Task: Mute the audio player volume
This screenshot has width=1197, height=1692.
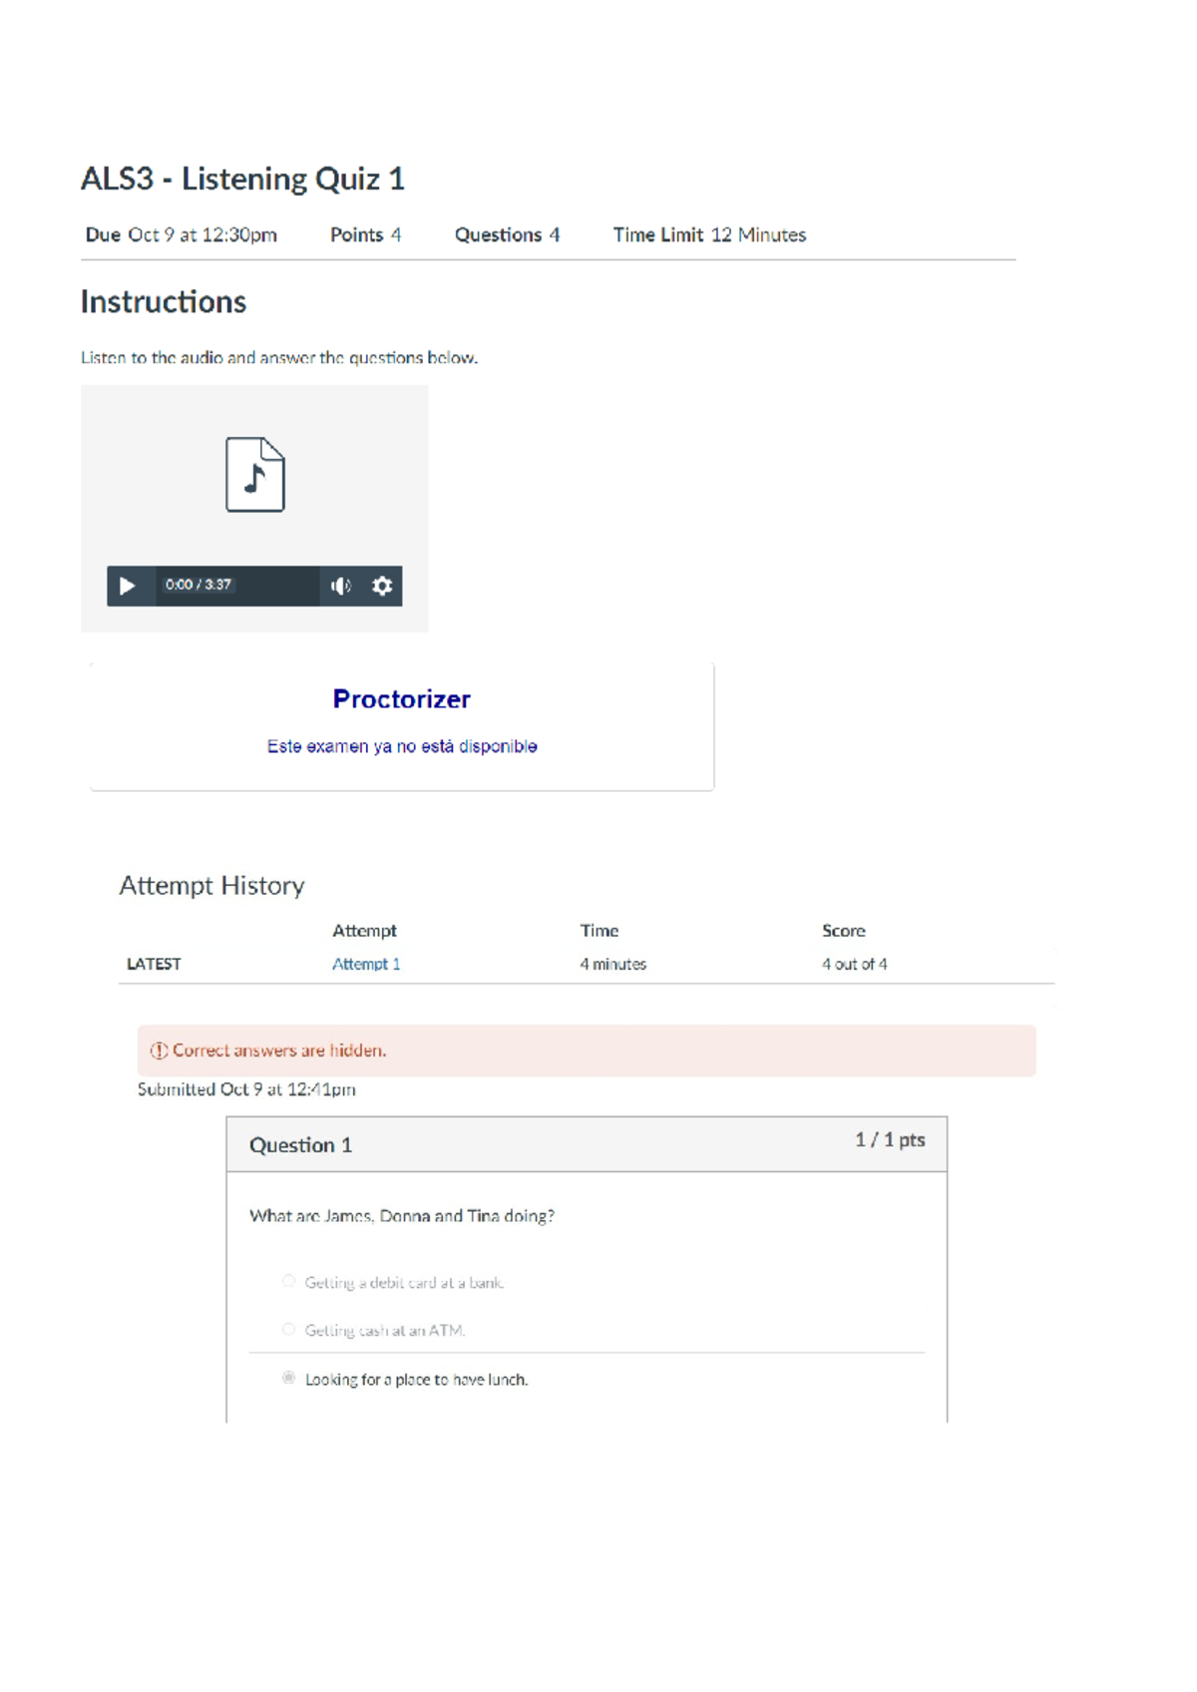Action: coord(341,586)
